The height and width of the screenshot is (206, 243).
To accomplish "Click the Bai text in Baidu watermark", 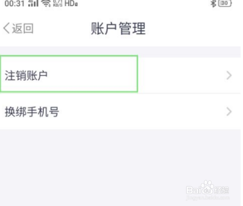I will click(194, 190).
